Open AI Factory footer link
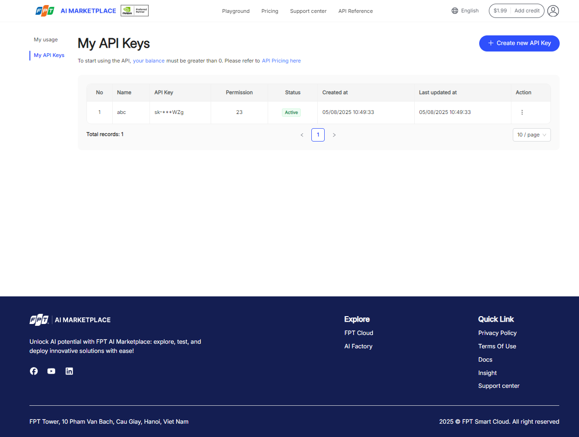The width and height of the screenshot is (579, 437). (358, 346)
